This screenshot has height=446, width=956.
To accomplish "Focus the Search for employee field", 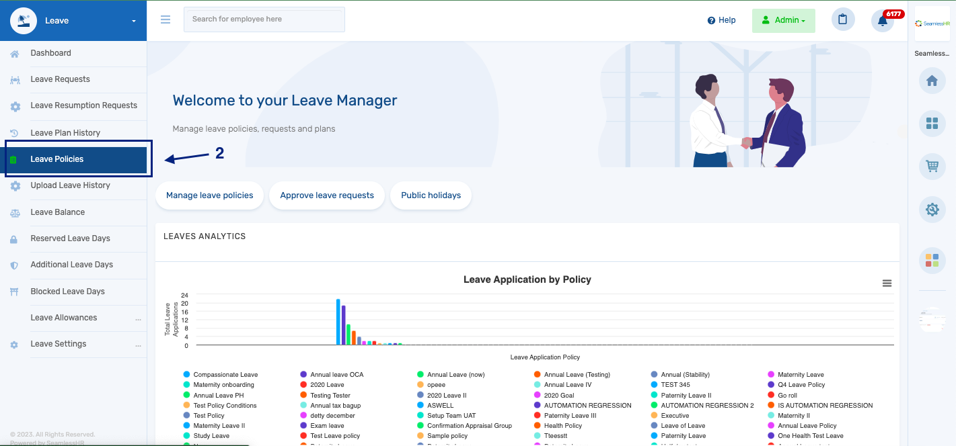I will pyautogui.click(x=264, y=19).
